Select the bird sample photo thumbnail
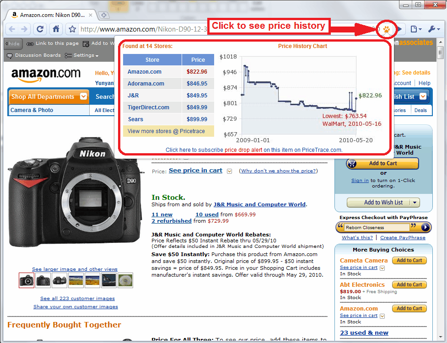The image size is (447, 343). 109,280
